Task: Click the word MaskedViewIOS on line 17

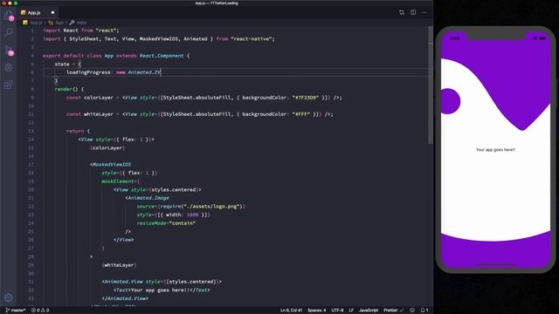Action: click(112, 165)
